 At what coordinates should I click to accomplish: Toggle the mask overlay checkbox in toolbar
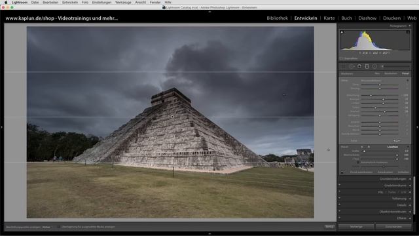coord(58,227)
